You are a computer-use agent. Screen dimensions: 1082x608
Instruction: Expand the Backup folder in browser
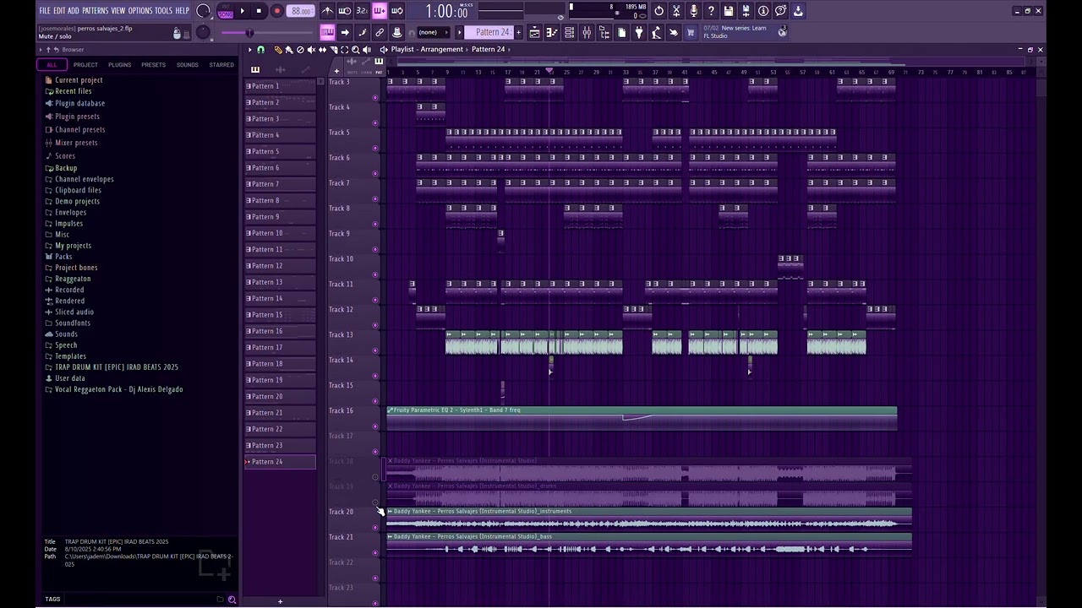point(66,168)
